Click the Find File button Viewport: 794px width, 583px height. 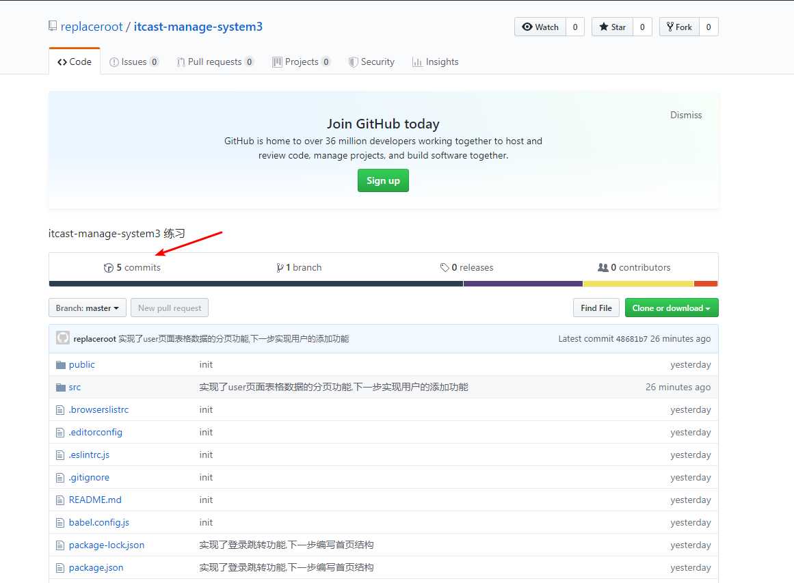point(596,308)
